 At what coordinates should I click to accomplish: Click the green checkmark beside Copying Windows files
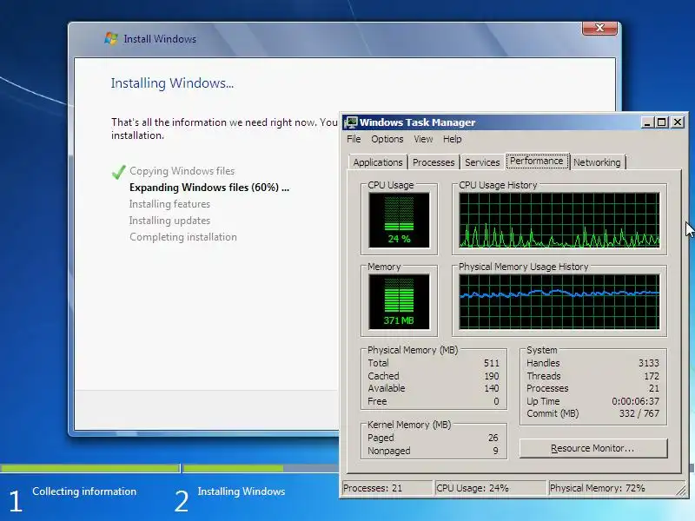click(118, 172)
